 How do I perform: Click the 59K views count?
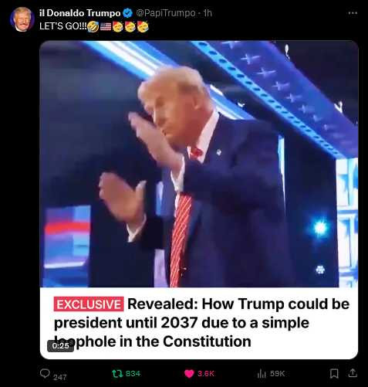pos(278,374)
